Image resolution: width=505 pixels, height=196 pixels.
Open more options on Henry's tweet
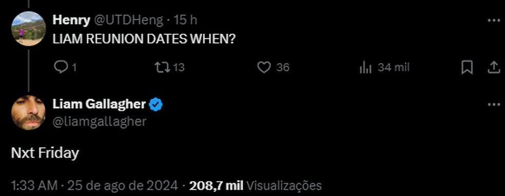(494, 21)
